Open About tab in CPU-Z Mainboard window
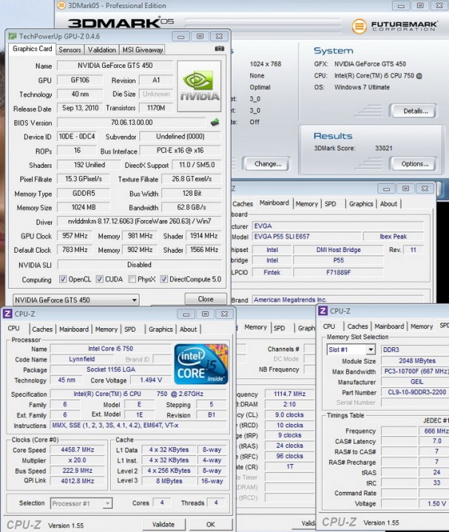 [388, 204]
